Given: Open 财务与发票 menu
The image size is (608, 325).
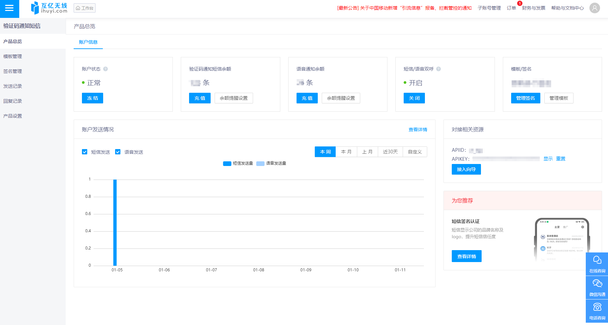Looking at the screenshot, I should (x=534, y=8).
